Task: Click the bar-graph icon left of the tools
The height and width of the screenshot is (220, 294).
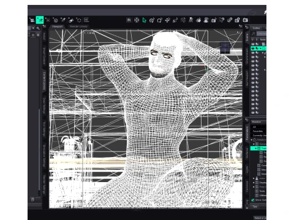Action: (129, 20)
